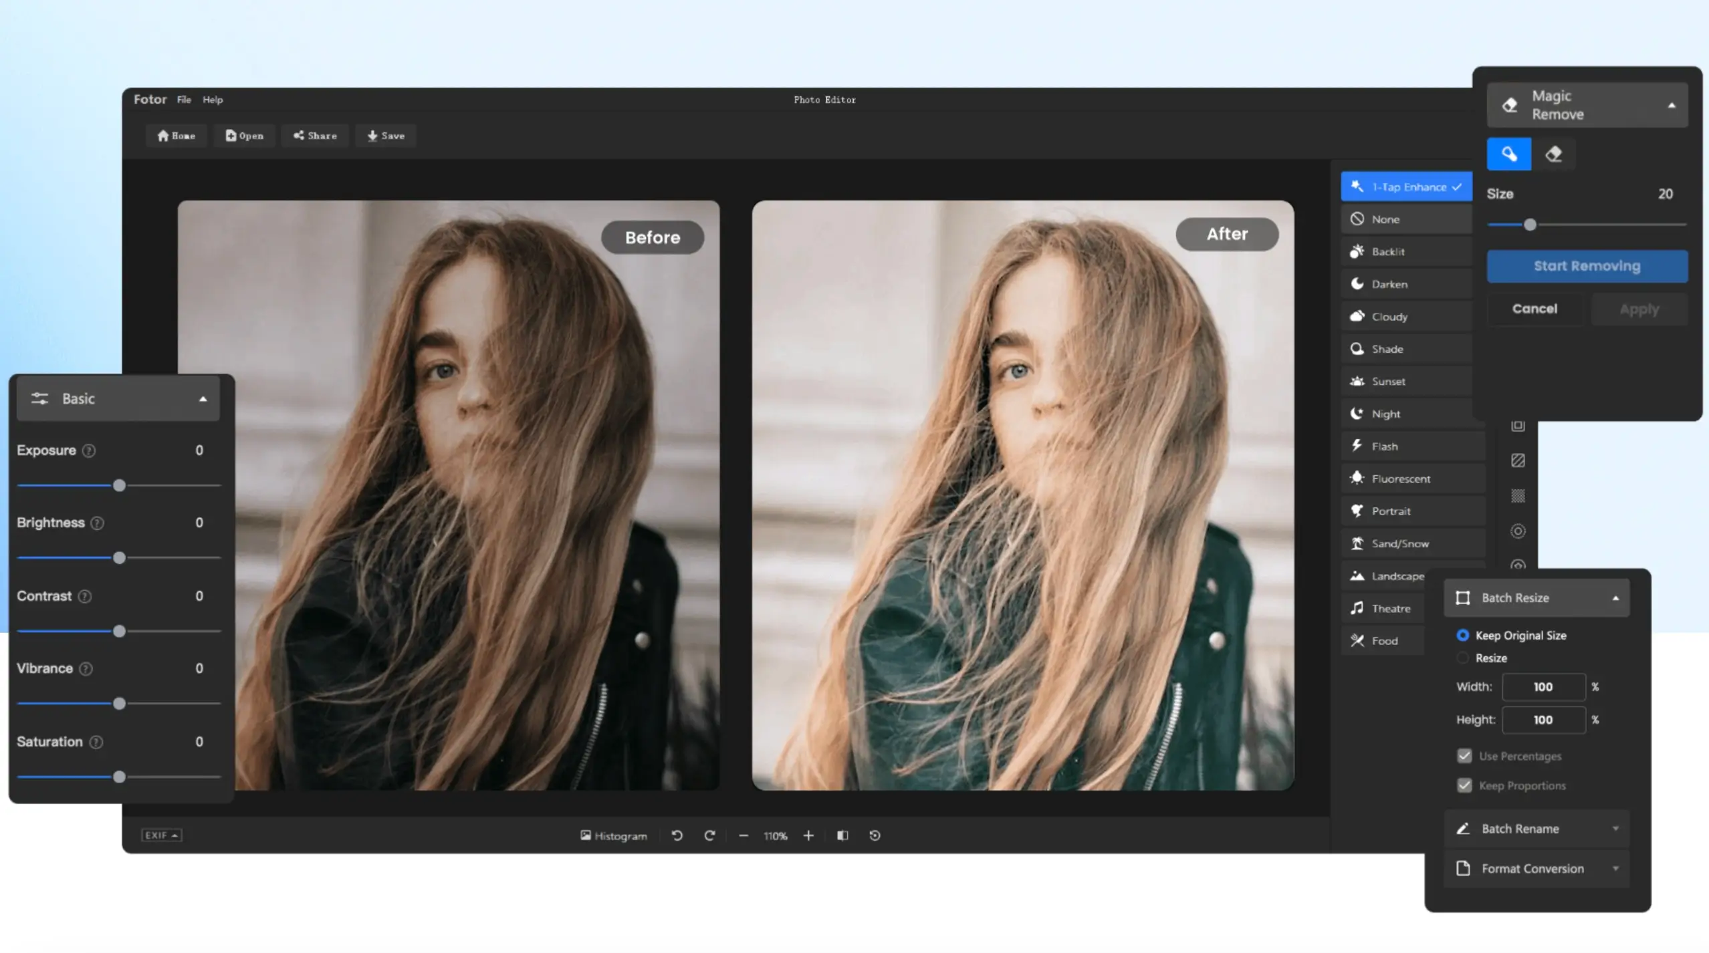Zoom in with the plus icon
The width and height of the screenshot is (1709, 953).
(x=808, y=835)
